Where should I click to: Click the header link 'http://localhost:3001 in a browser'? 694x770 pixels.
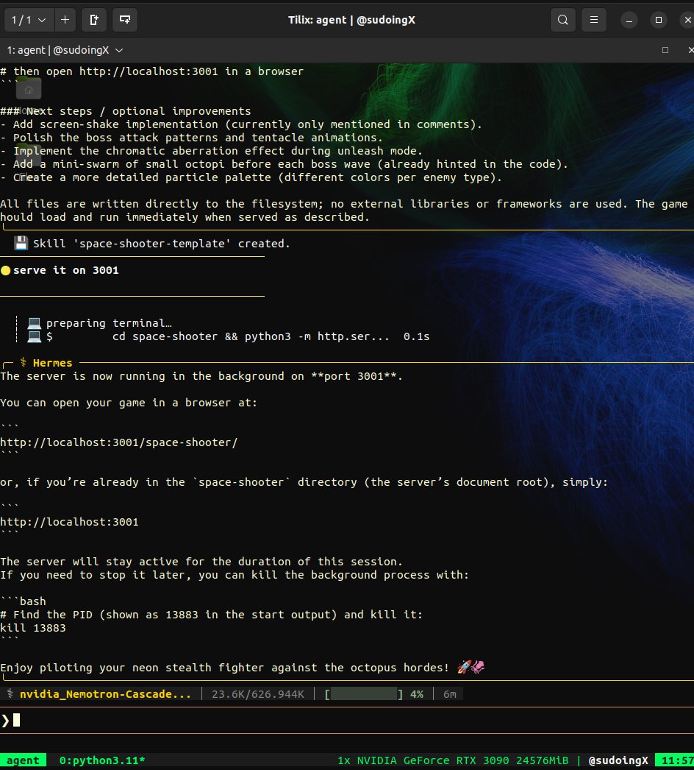[x=191, y=71]
